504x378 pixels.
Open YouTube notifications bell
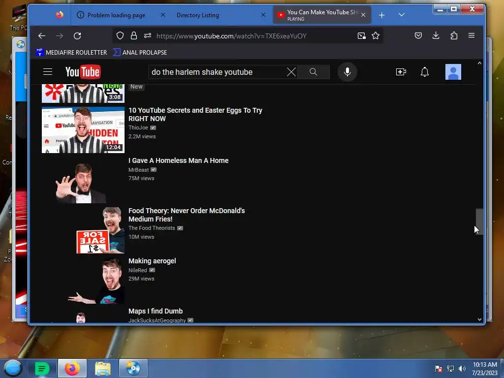(425, 72)
